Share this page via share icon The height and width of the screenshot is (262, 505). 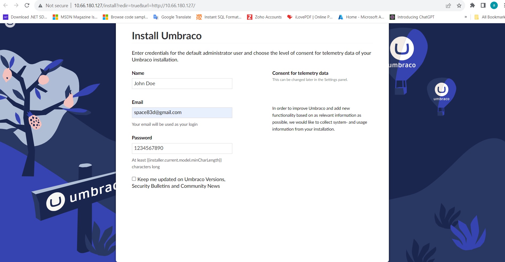[x=448, y=6]
